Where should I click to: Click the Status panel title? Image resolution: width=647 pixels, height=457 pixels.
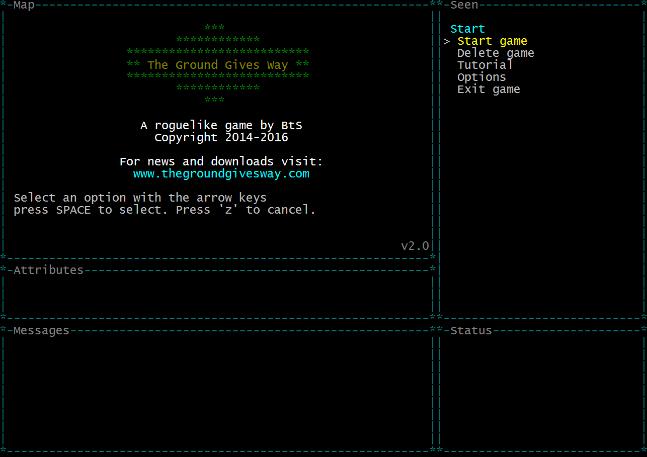(471, 330)
